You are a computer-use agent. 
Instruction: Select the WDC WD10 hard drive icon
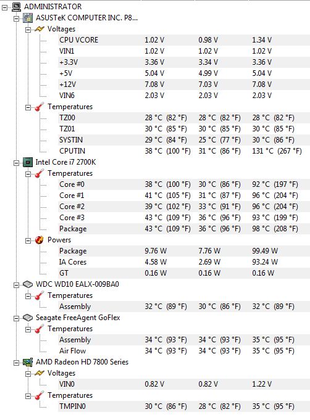click(x=28, y=284)
